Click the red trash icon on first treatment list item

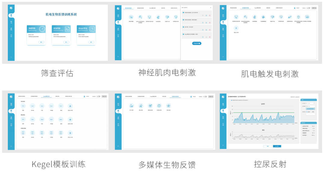pos(210,15)
